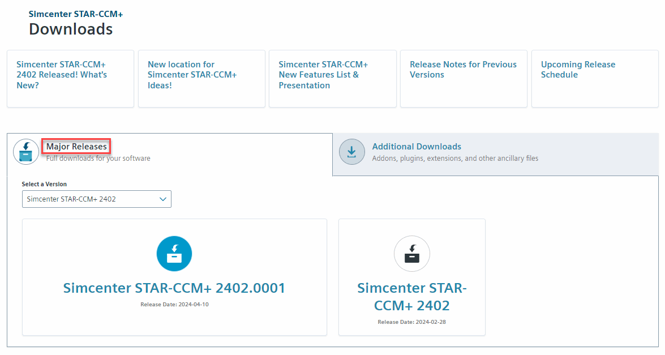Click the blue 2402.0001 download icon
The width and height of the screenshot is (665, 355).
click(x=174, y=254)
